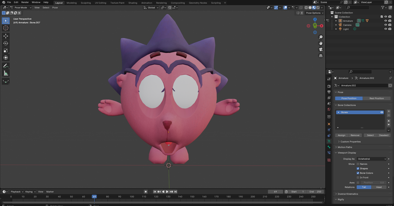Image resolution: width=394 pixels, height=206 pixels.
Task: Switch to the Sculpting workspace tab
Action: coord(86,3)
